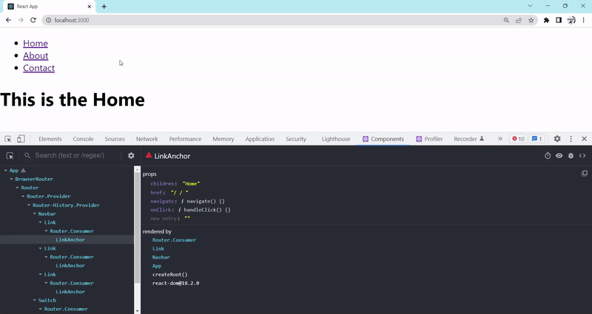Screen dimensions: 592x314
Task: Click the suspend component stopwatch icon
Action: coord(548,156)
